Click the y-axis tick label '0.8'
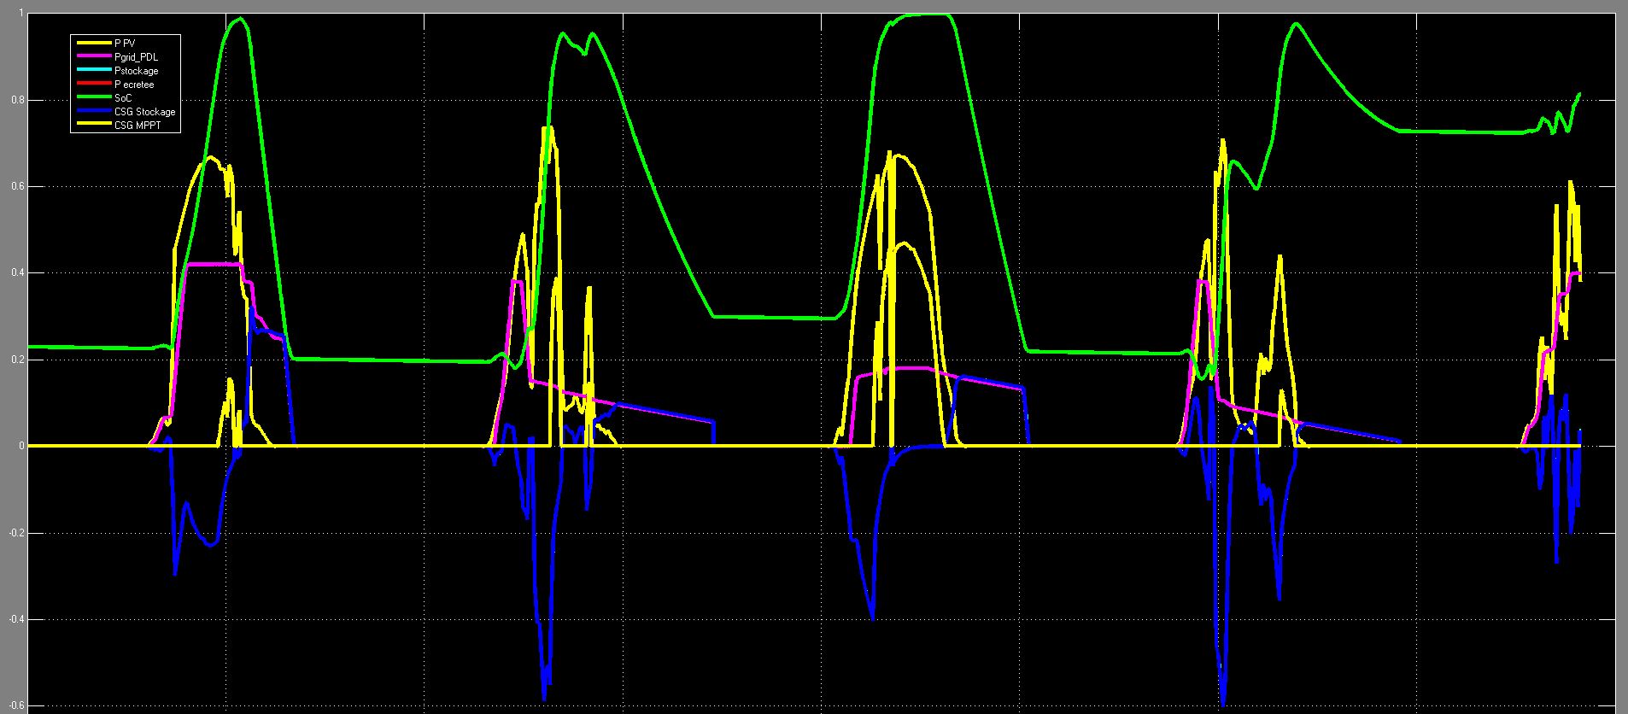The height and width of the screenshot is (714, 1628). 18,100
